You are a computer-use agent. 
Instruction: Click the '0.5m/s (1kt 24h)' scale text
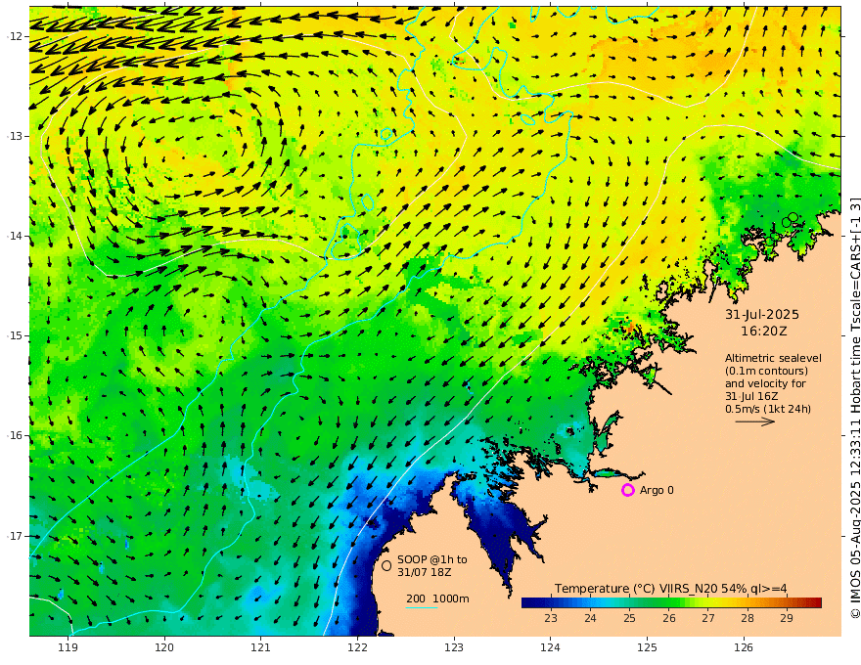768,409
